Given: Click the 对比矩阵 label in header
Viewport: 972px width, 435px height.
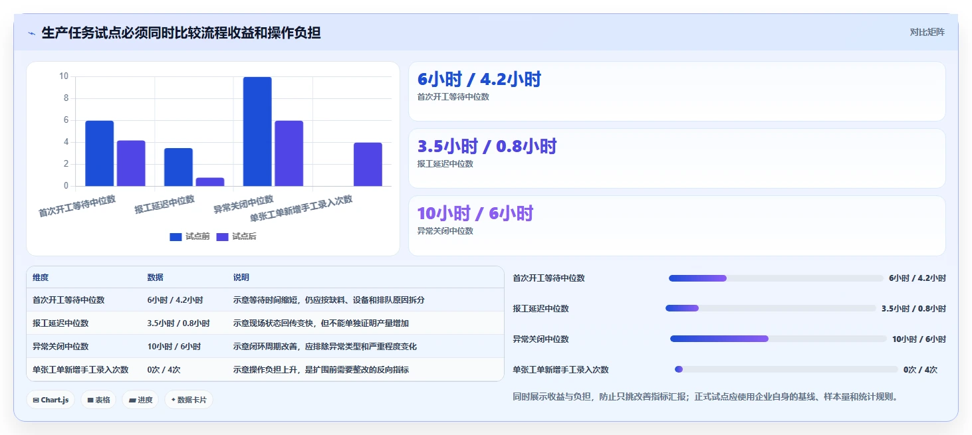Looking at the screenshot, I should [x=927, y=32].
